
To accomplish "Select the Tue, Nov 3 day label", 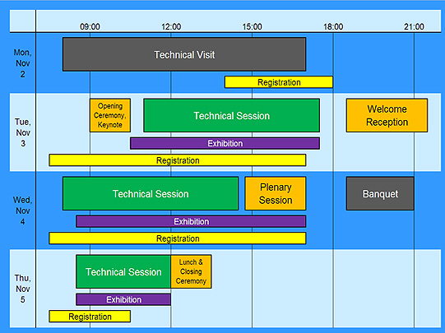I will pos(23,132).
